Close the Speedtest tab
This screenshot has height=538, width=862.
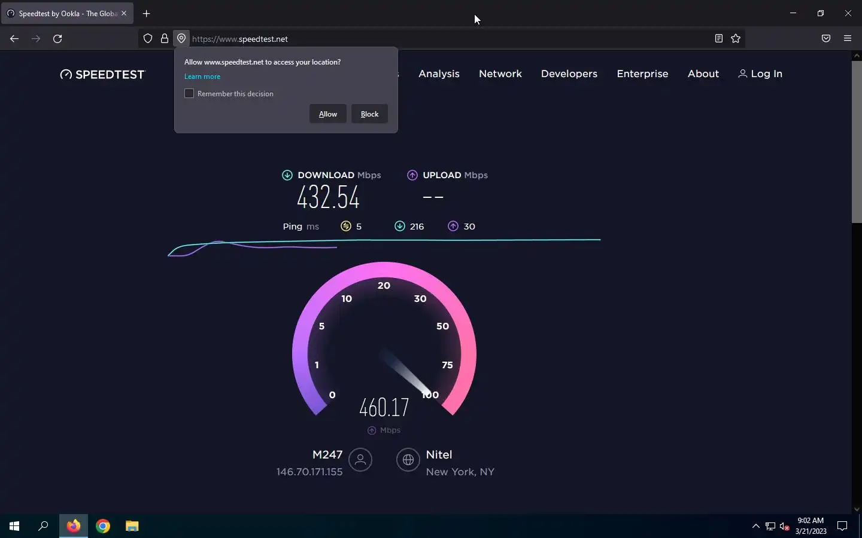click(x=124, y=13)
